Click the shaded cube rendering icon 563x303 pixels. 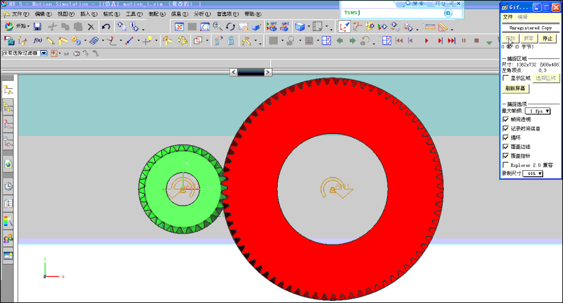pyautogui.click(x=300, y=27)
